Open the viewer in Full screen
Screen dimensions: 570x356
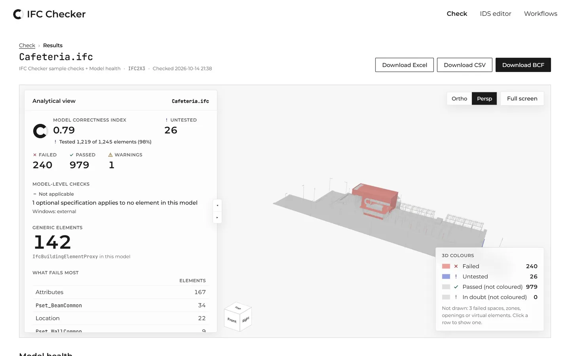(522, 98)
